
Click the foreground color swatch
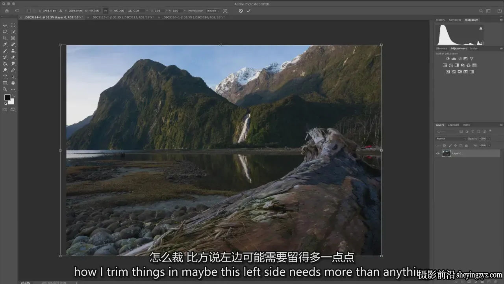pos(7,97)
